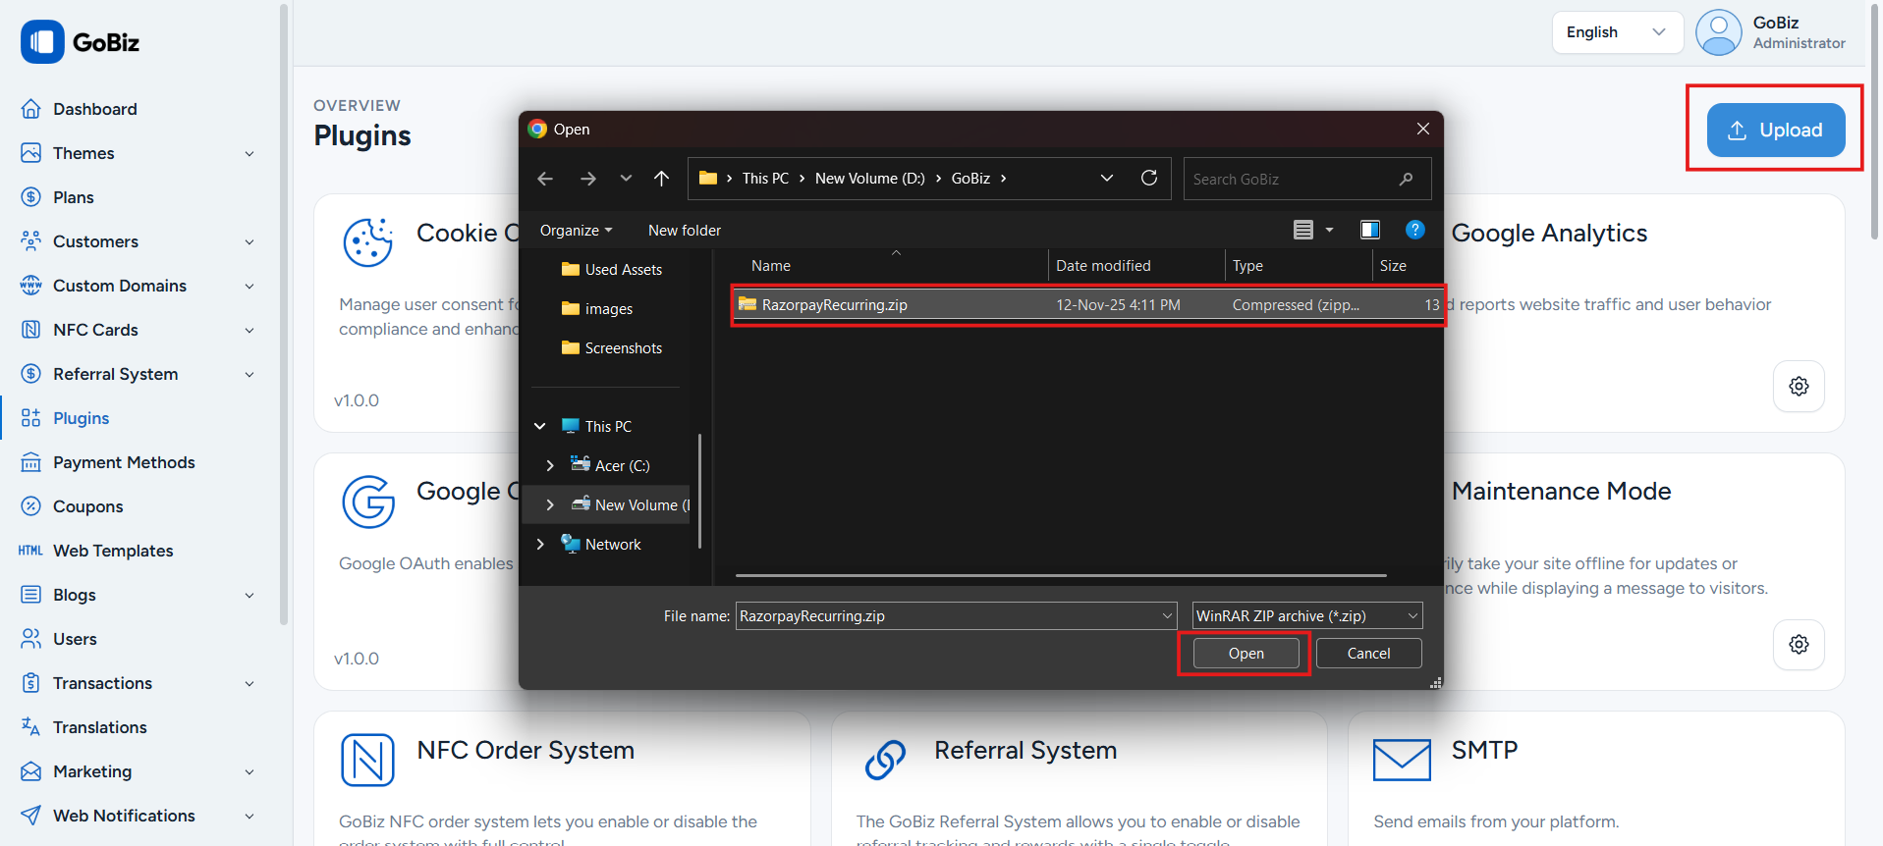Open dialog help icon
The height and width of the screenshot is (846, 1883).
[1415, 230]
